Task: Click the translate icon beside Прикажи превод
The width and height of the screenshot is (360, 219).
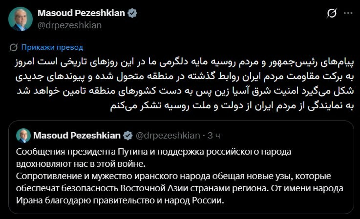Action: [x=15, y=47]
